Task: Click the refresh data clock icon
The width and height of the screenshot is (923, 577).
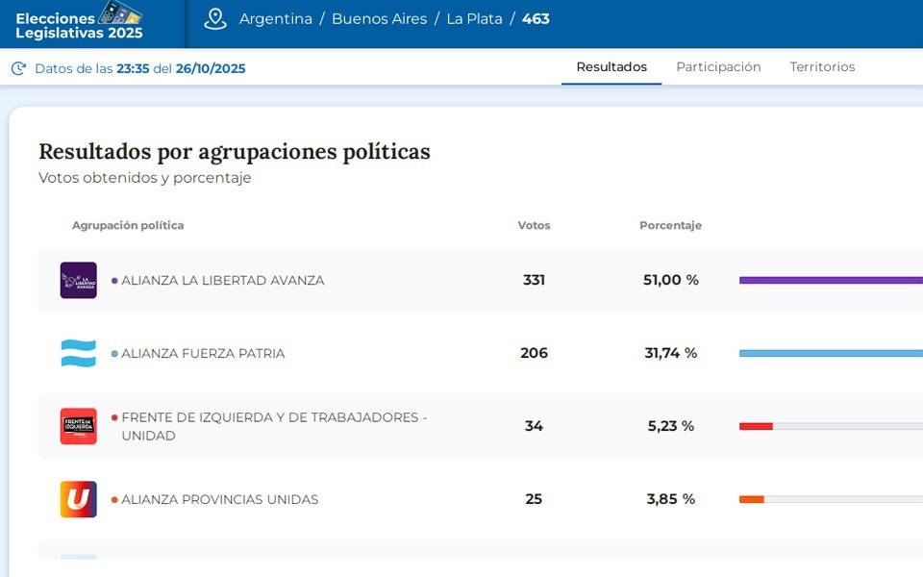Action: [18, 68]
